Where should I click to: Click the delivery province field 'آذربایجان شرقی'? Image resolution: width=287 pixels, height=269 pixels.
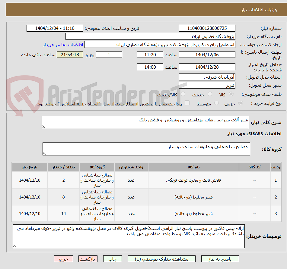[x=207, y=77]
